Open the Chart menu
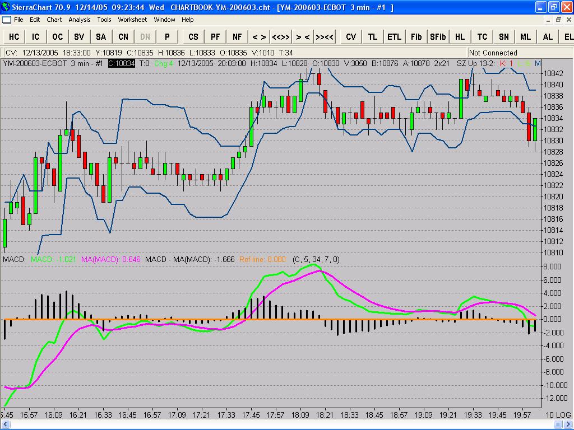The width and height of the screenshot is (574, 430). click(x=54, y=20)
